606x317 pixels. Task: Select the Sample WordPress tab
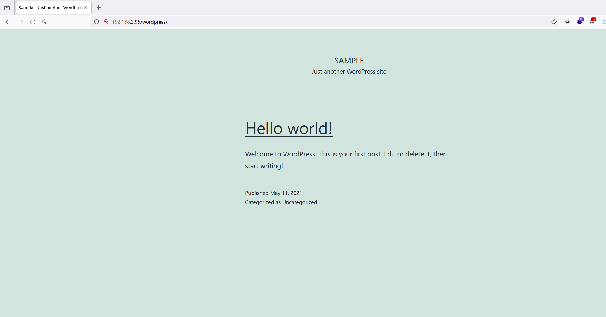click(50, 8)
